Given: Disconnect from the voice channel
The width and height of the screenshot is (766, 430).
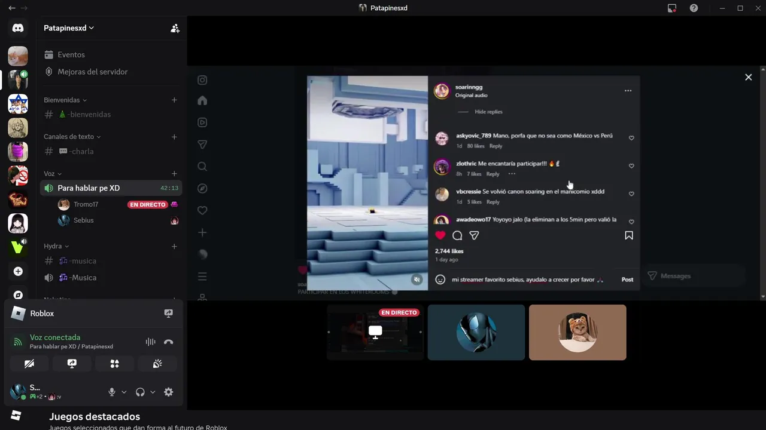Looking at the screenshot, I should [x=168, y=342].
